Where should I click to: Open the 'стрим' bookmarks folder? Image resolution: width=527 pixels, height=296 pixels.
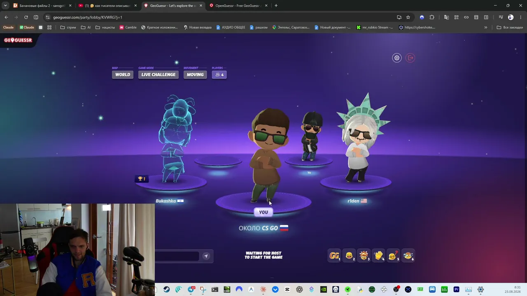[68, 28]
